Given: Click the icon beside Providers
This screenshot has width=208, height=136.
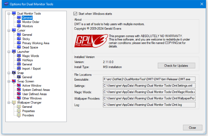Looking at the screenshot, I should 19,115.
